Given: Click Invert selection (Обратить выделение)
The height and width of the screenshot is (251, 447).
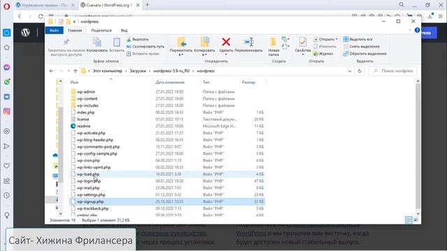Looking at the screenshot, I should click(365, 54).
